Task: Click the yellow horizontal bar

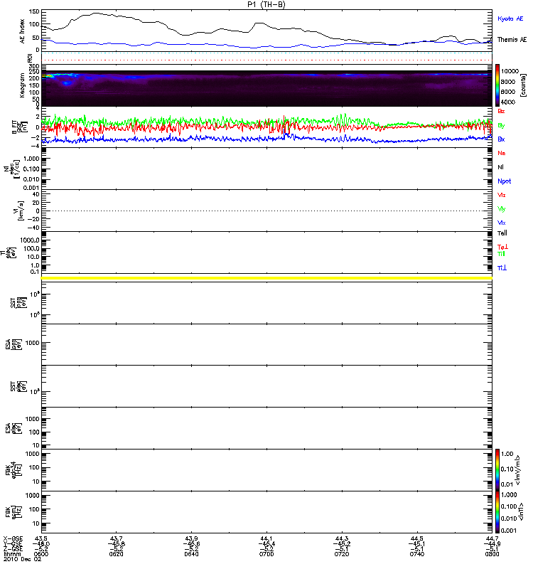Action: click(267, 278)
